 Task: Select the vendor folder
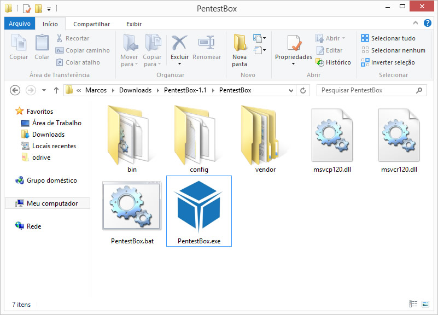point(264,139)
